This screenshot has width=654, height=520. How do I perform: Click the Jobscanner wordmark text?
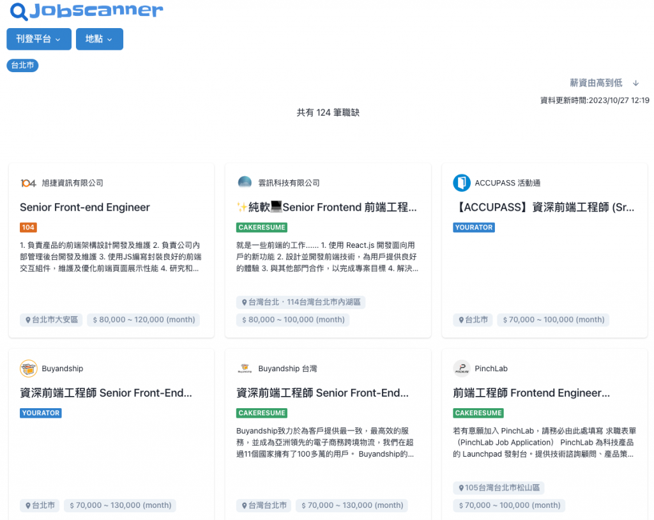click(96, 10)
